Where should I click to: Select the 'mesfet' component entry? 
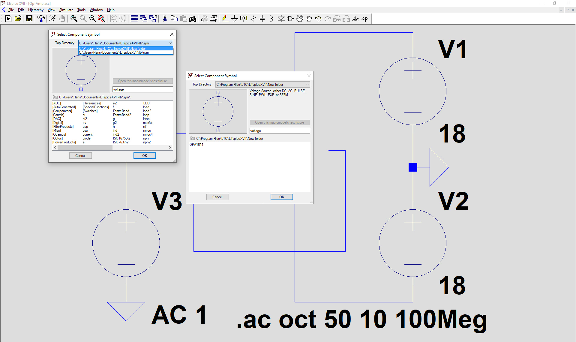tap(148, 123)
